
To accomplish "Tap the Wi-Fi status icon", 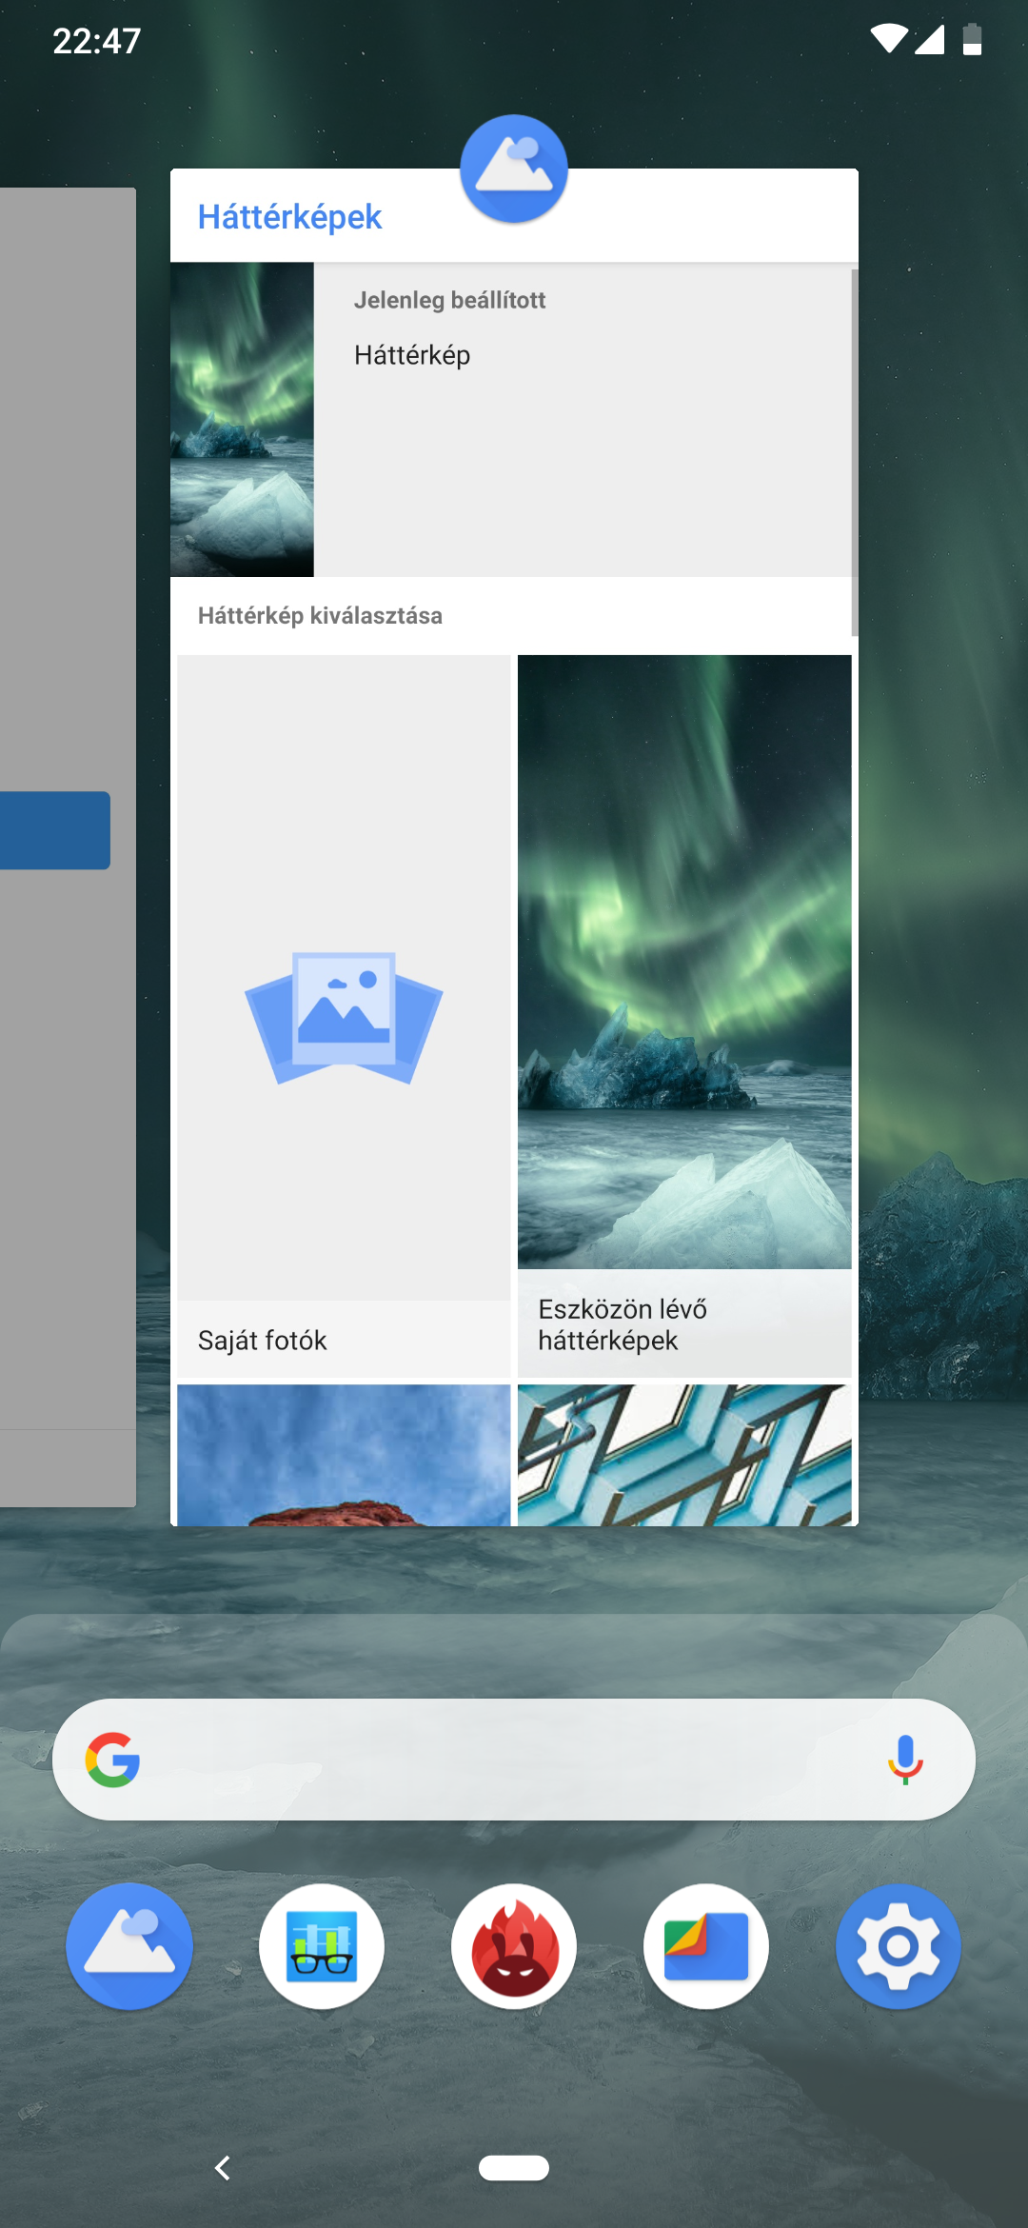I will (889, 39).
